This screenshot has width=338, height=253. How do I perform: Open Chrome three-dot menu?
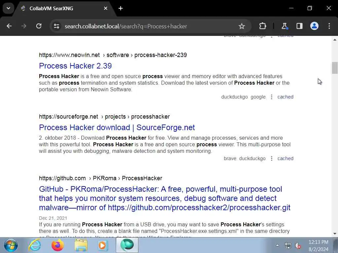tap(329, 26)
